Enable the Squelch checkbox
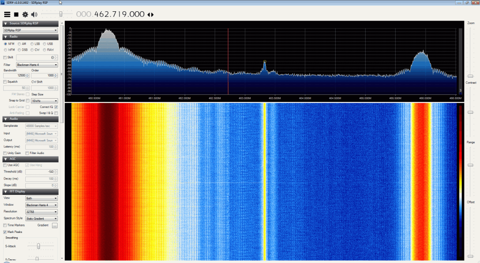The width and height of the screenshot is (480, 263). [5, 81]
